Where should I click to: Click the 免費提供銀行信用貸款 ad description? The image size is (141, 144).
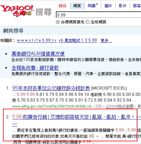(76, 74)
